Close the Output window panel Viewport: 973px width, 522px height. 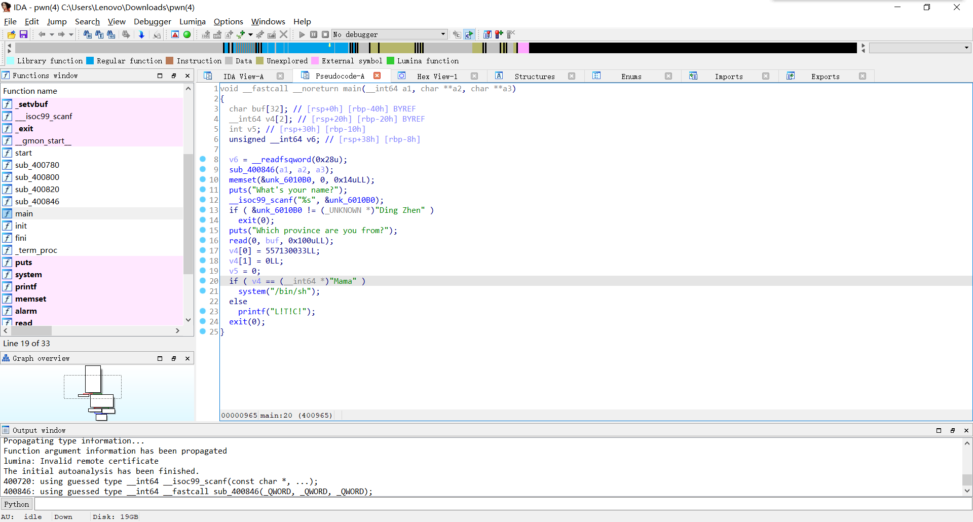click(x=966, y=430)
